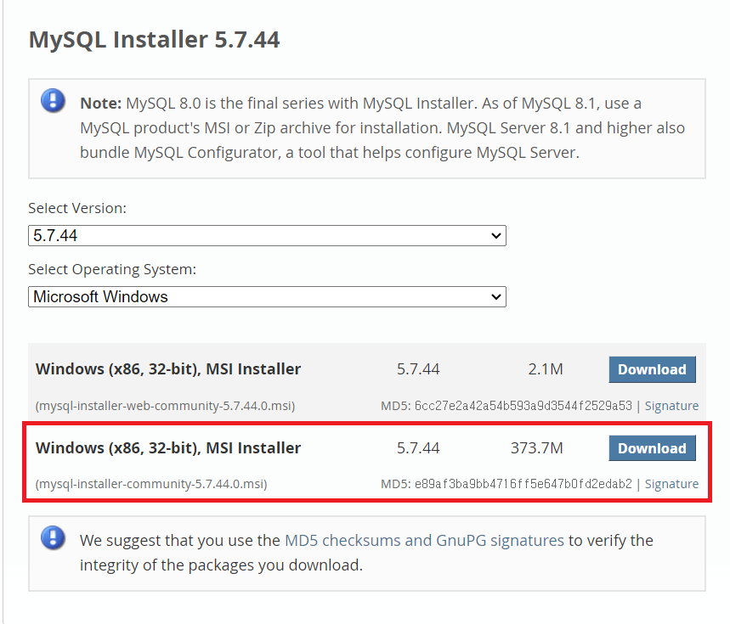Open Signature link for mysql-installer-community-5.7.44.0.msi
The width and height of the screenshot is (730, 624).
(671, 484)
